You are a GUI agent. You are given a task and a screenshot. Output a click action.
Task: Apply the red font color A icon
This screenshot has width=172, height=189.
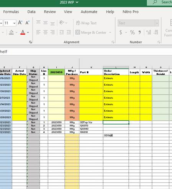pyautogui.click(x=23, y=32)
